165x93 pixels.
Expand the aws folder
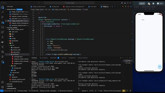pos(8,34)
